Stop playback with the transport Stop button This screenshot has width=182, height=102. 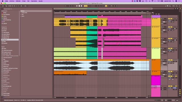(79, 6)
